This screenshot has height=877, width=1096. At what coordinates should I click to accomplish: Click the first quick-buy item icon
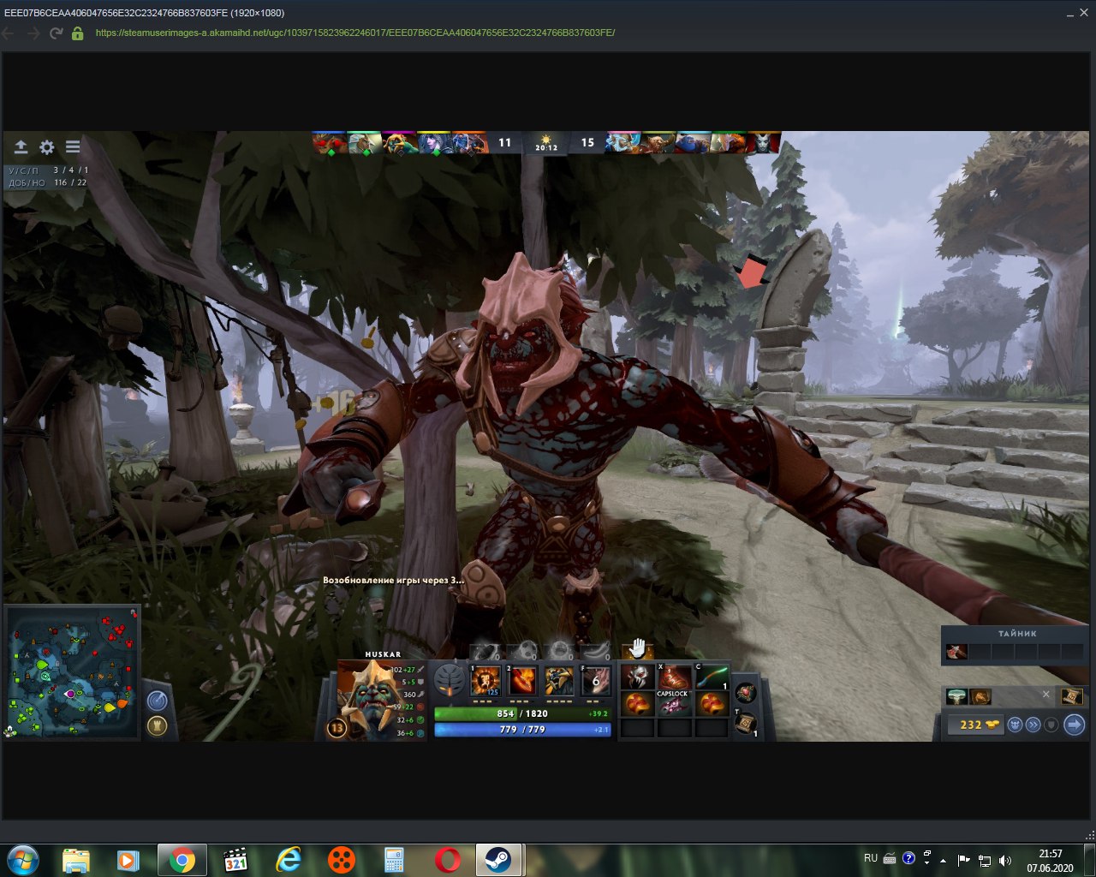click(x=957, y=696)
